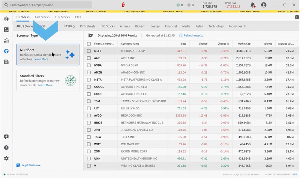Click the gray filled orders indicator
Viewport: 300px width, 178px height.
click(189, 5)
